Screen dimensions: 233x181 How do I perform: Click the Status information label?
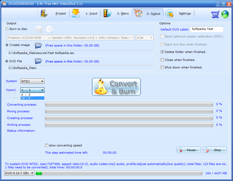pyautogui.click(x=21, y=131)
